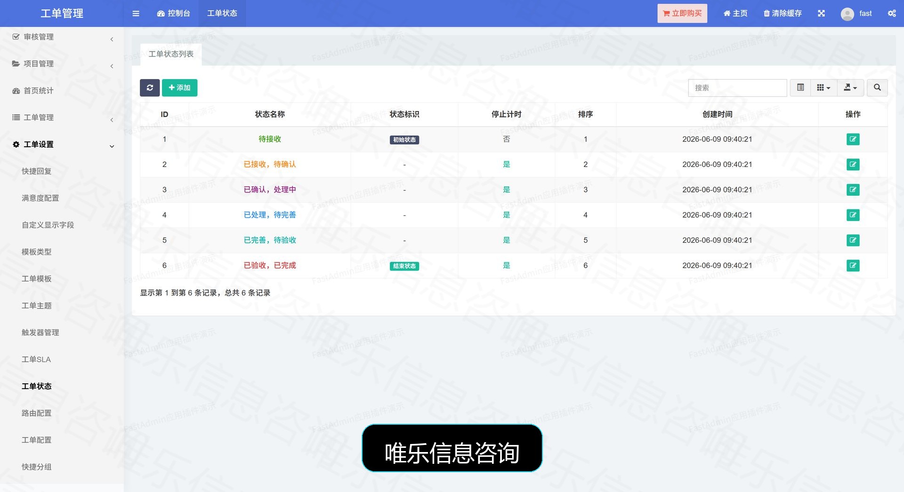Click the 项目管理 folder sidebar icon
Screen dimensions: 904x492
pyautogui.click(x=16, y=63)
